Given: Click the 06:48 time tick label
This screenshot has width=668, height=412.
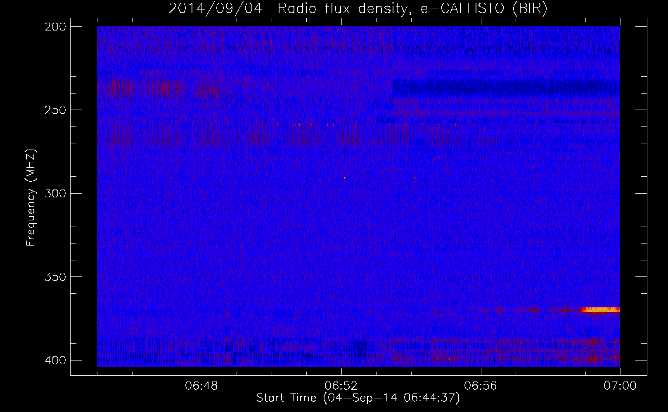Looking at the screenshot, I should click(201, 386).
